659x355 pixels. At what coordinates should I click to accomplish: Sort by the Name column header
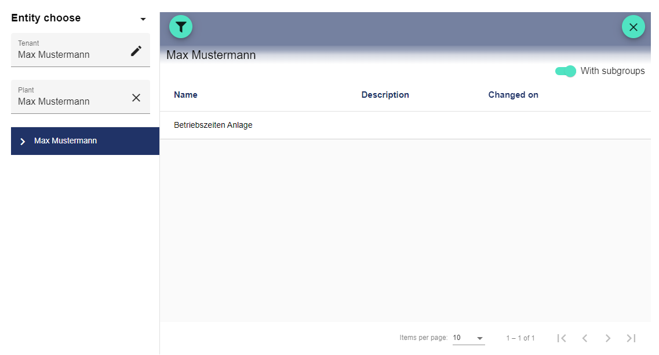(185, 95)
